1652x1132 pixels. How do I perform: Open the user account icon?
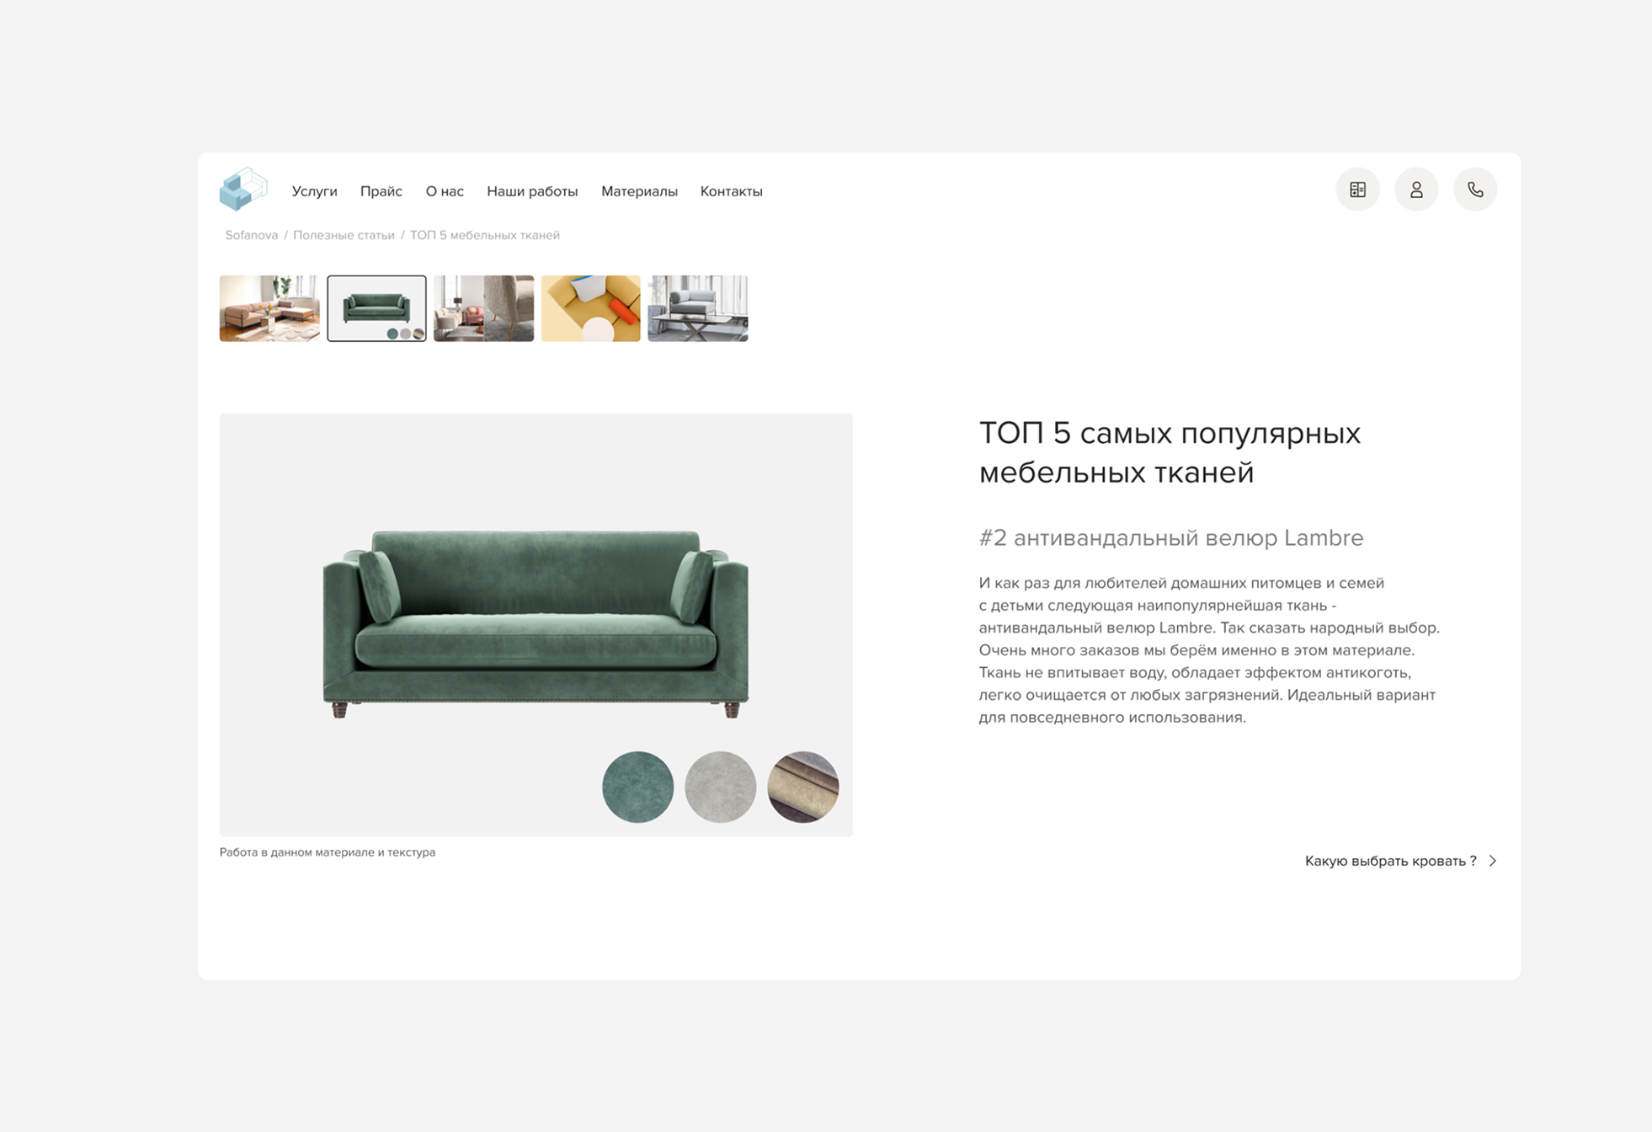coord(1416,190)
